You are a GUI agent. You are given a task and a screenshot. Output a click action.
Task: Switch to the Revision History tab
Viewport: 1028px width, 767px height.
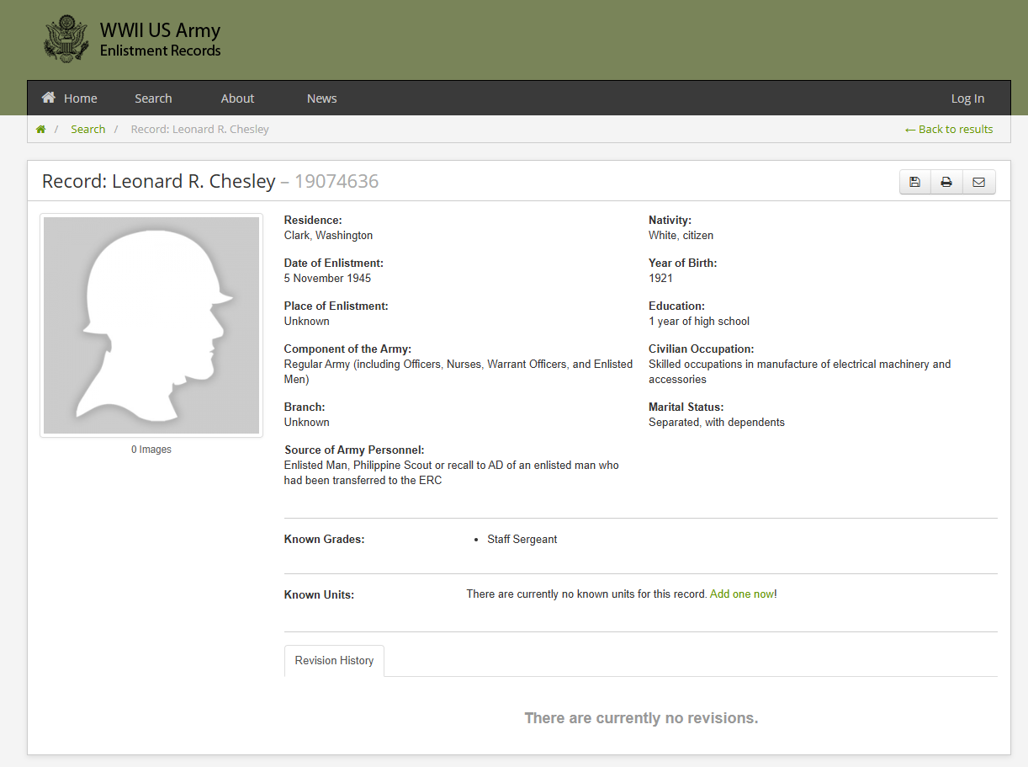(334, 661)
